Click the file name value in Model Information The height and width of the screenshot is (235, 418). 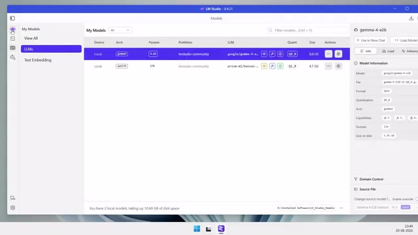pos(400,82)
